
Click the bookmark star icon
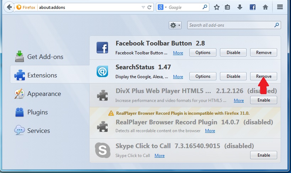(x=217, y=7)
